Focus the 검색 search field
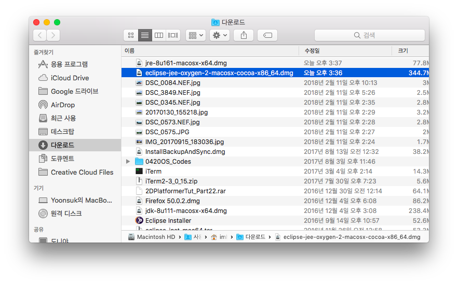The image size is (458, 284). [370, 35]
